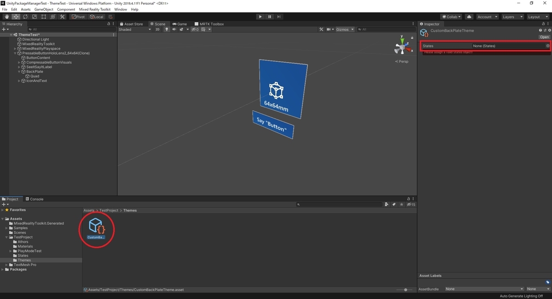Viewport: 552px width, 299px height.
Task: Open the Mixed Reality Toolkit menu
Action: 94,10
